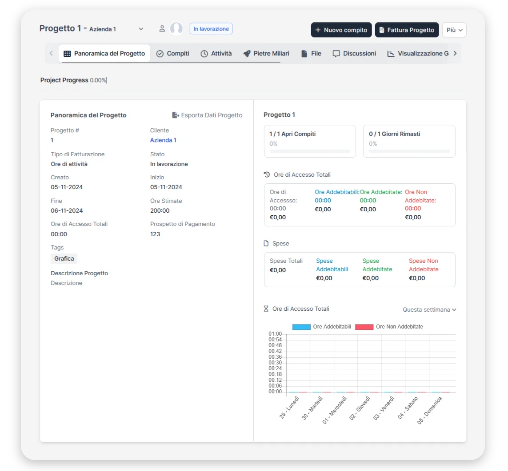Image resolution: width=508 pixels, height=471 pixels.
Task: Click the hourglass icon above chart
Action: click(266, 309)
